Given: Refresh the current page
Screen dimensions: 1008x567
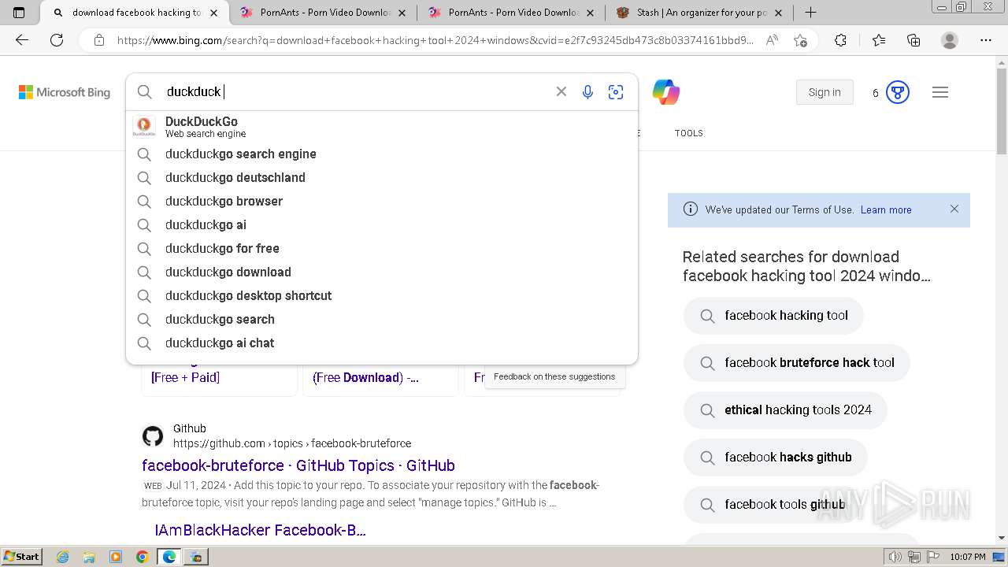Looking at the screenshot, I should pyautogui.click(x=57, y=40).
